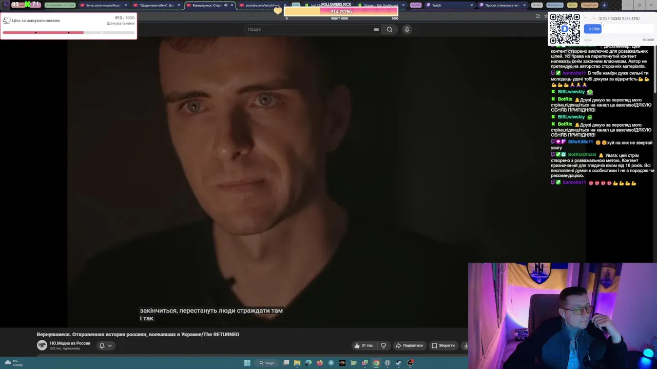Click the Документи і історія bookmark
The width and height of the screenshot is (657, 369).
click(60, 5)
